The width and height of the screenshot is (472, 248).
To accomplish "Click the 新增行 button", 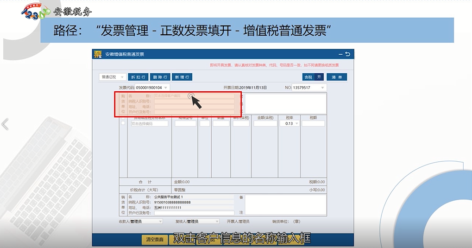I will 182,77.
